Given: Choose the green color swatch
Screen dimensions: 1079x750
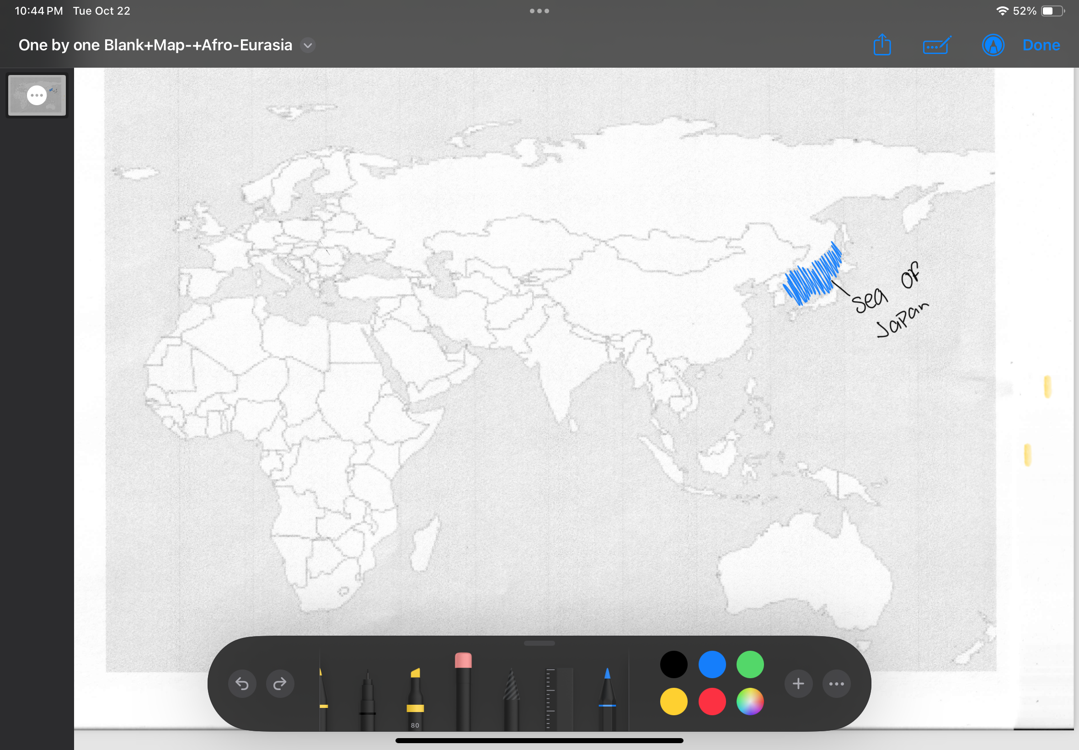Looking at the screenshot, I should pos(750,664).
